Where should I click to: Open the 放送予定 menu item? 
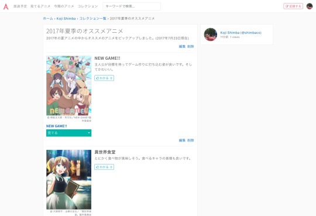[x=20, y=6]
